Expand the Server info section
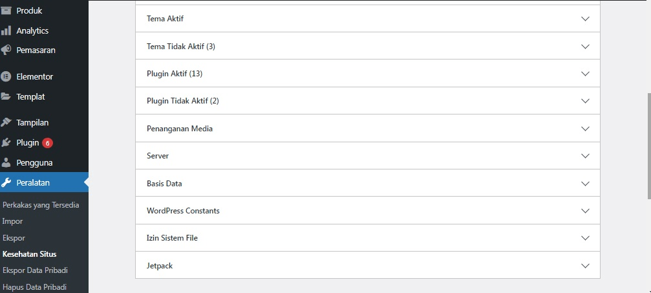 367,156
